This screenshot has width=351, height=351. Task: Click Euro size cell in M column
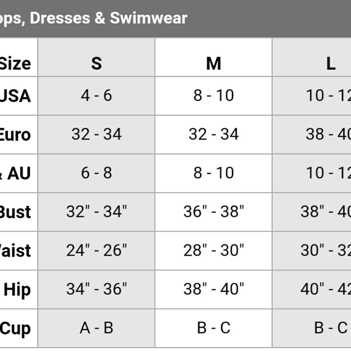(213, 134)
